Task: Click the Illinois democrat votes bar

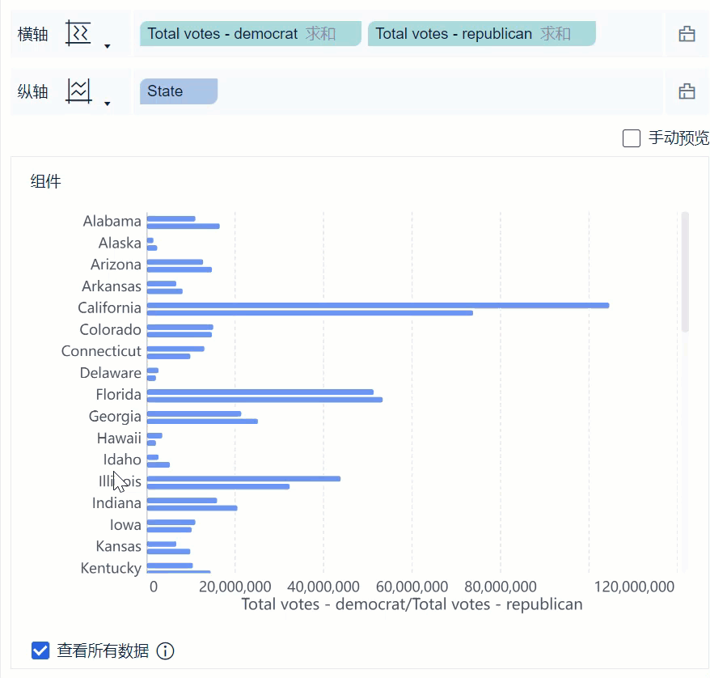Action: point(243,478)
